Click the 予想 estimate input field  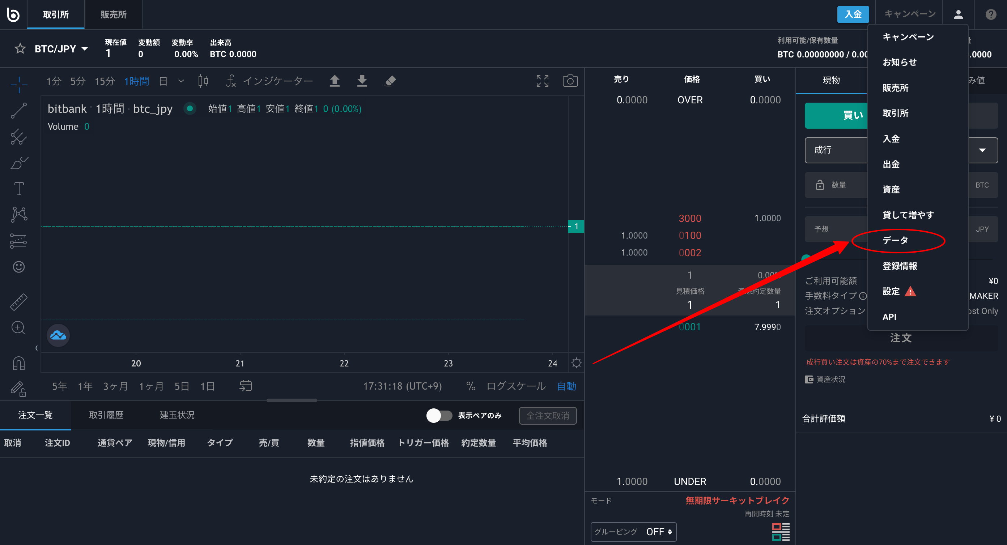click(901, 229)
